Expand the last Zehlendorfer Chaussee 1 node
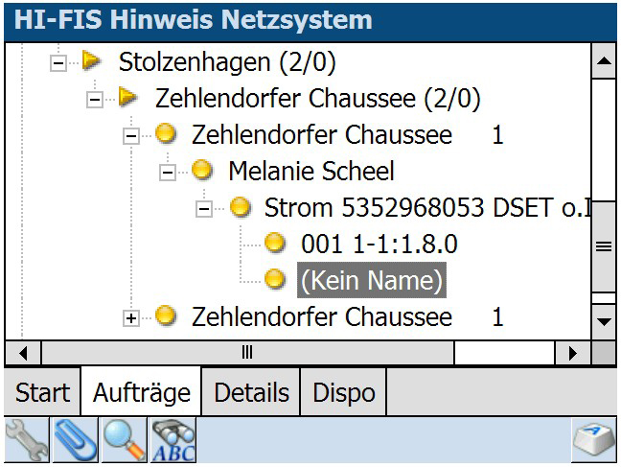Viewport: 621px width, 467px height. click(131, 316)
